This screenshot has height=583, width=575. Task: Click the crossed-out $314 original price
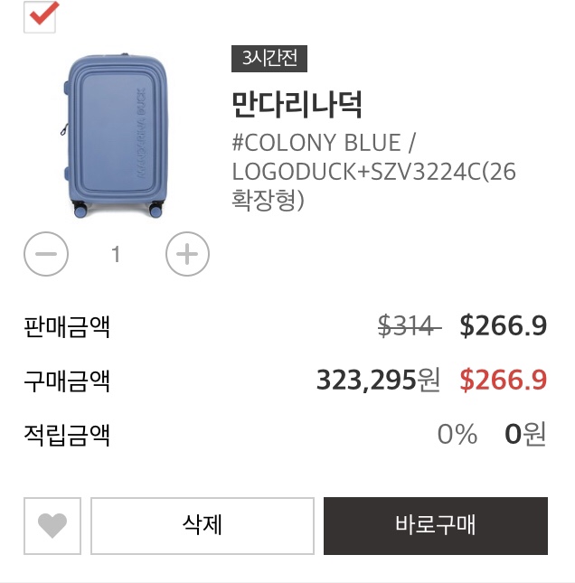tap(410, 325)
